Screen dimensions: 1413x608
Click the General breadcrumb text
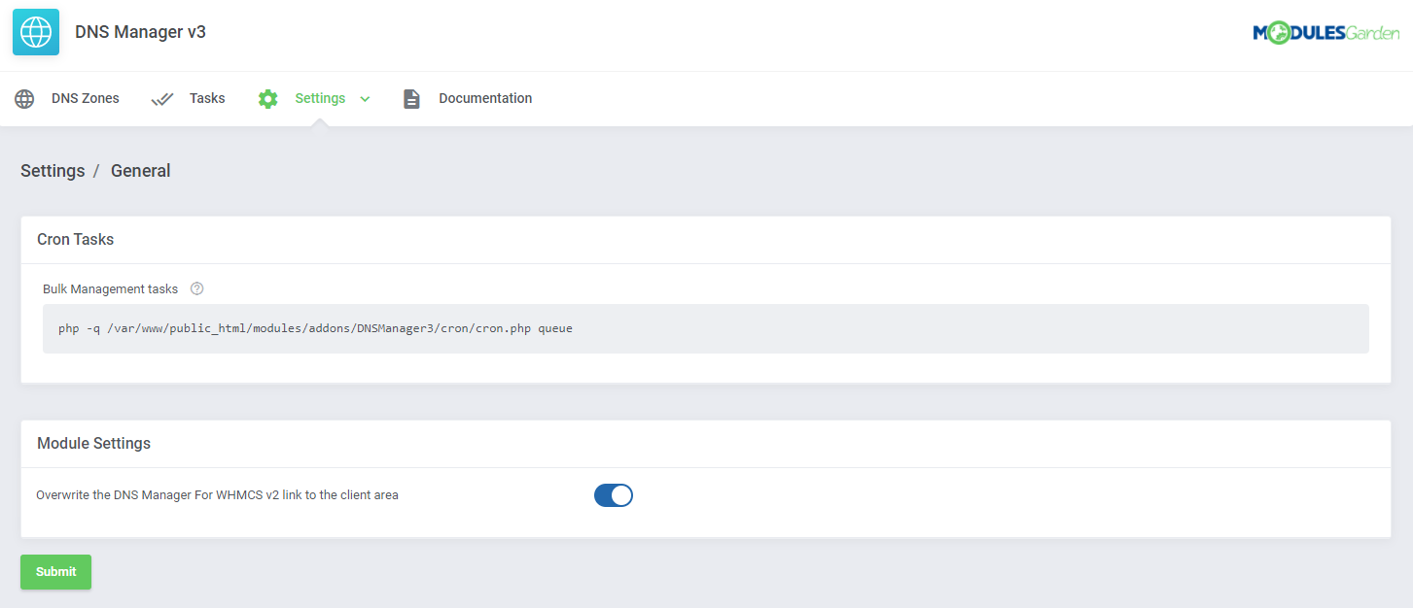[x=140, y=171]
